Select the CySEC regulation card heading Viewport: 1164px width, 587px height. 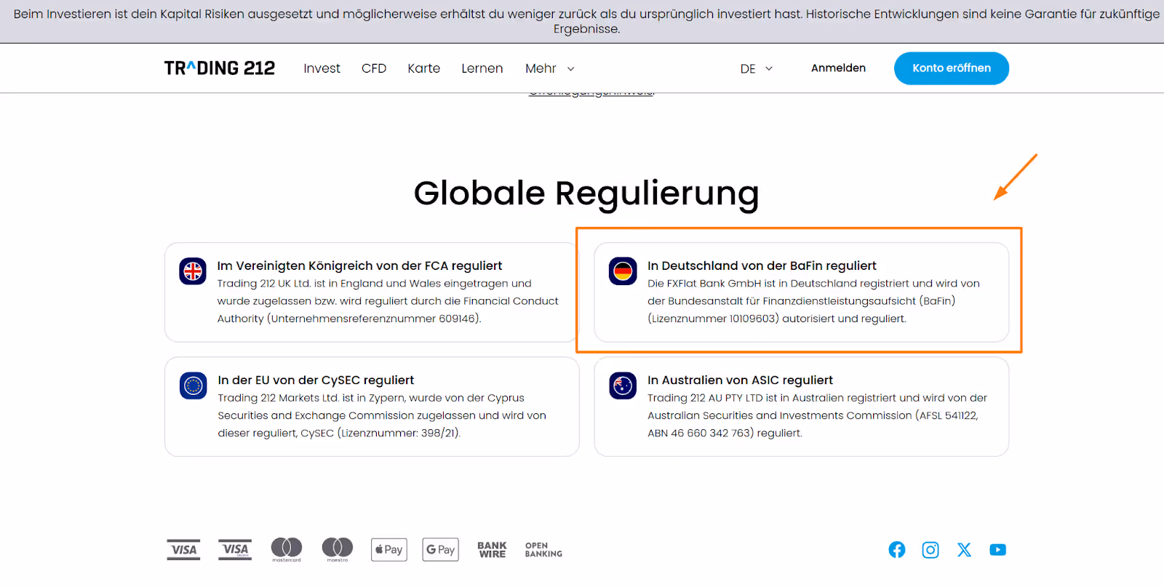coord(316,380)
